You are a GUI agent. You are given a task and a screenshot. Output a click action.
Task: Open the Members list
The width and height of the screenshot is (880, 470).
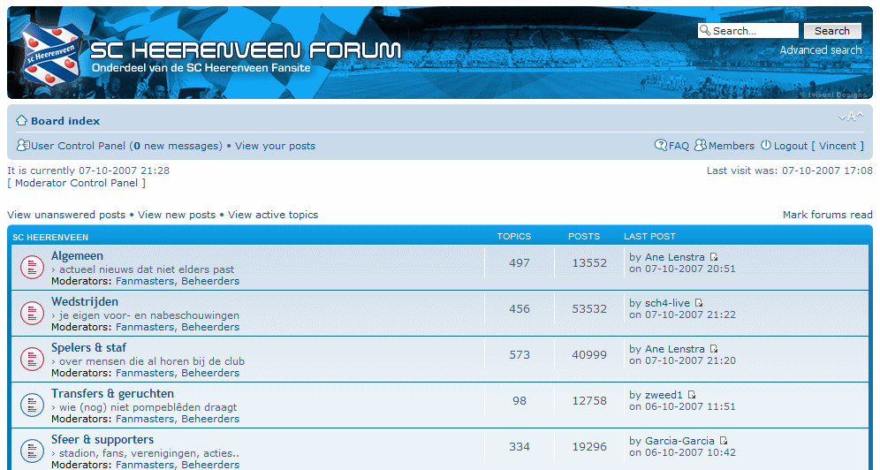[732, 146]
